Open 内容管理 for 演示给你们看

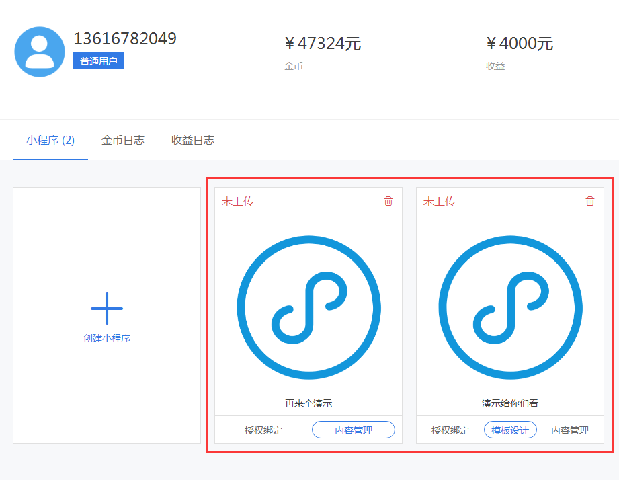pyautogui.click(x=570, y=430)
